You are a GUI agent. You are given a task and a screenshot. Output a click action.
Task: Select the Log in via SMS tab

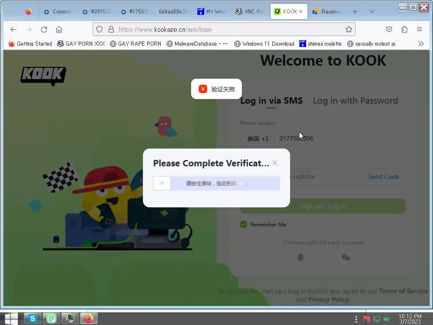tap(271, 101)
